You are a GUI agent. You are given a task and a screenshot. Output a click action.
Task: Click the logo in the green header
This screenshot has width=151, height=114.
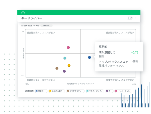coord(23,13)
